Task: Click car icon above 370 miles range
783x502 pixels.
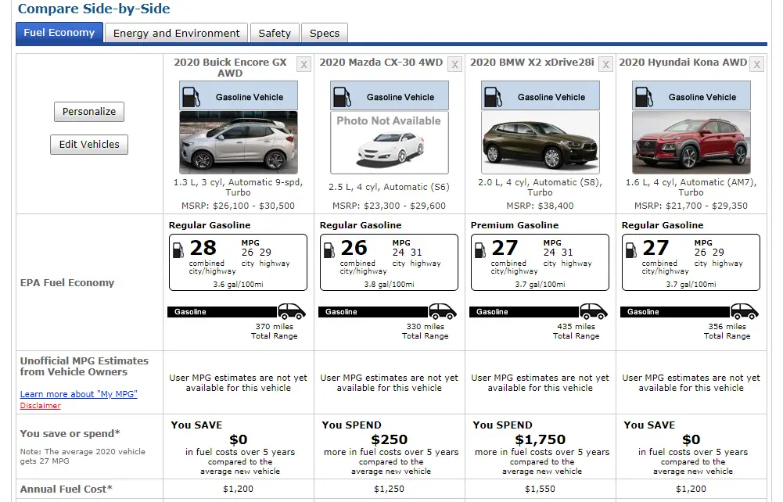Action: coord(292,311)
